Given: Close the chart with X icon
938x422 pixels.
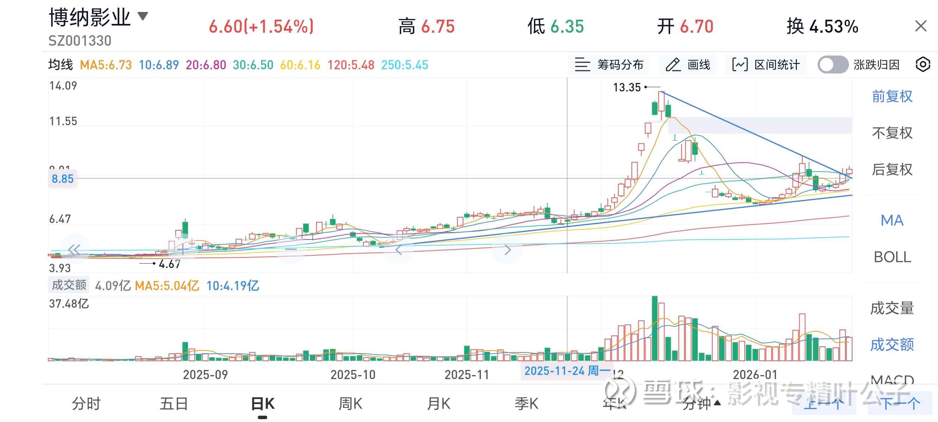Looking at the screenshot, I should point(920,26).
